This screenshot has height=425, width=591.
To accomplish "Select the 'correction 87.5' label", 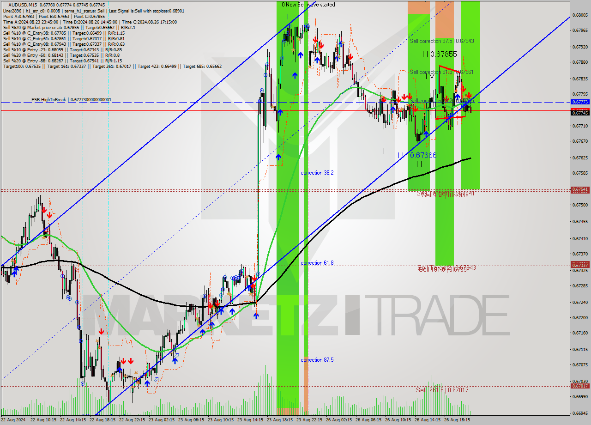I will click(x=317, y=360).
